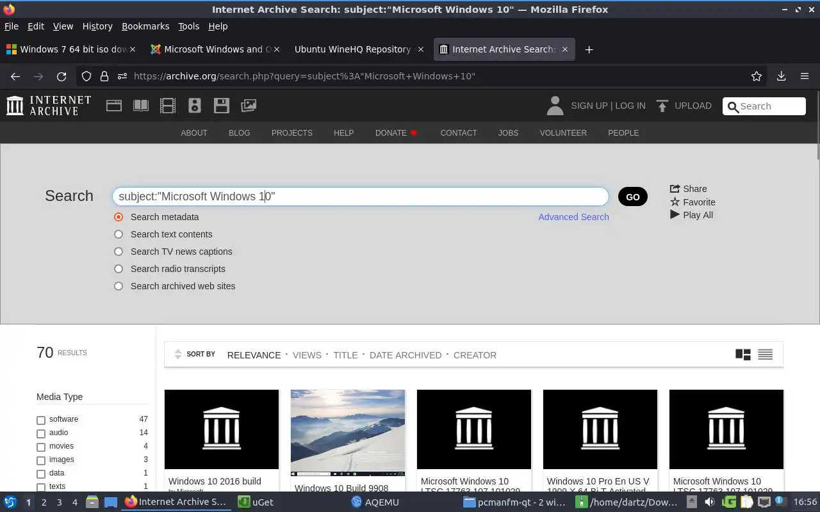This screenshot has height=512, width=820.
Task: Open the Texts book icon
Action: pos(141,106)
